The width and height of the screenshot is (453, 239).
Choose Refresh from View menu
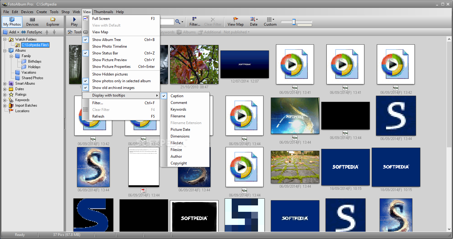coord(121,116)
